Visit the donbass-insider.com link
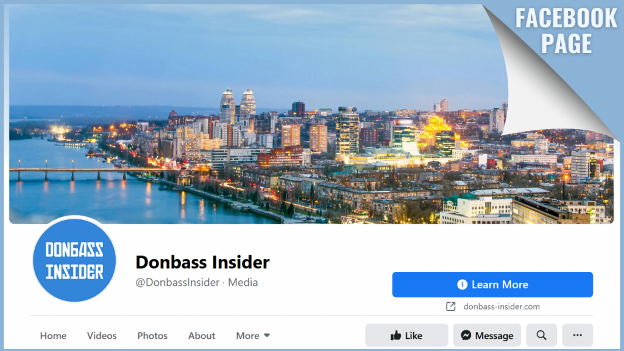The width and height of the screenshot is (624, 351). point(502,307)
